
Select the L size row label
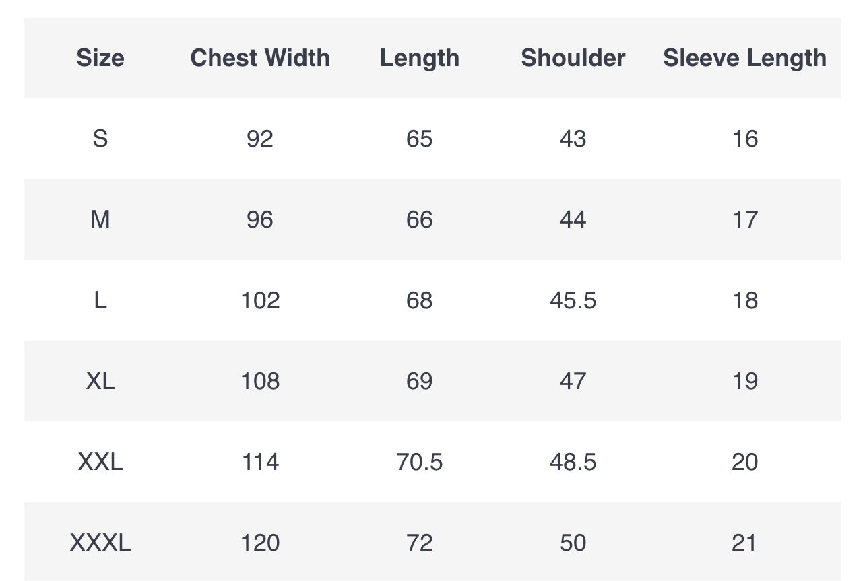pyautogui.click(x=100, y=300)
